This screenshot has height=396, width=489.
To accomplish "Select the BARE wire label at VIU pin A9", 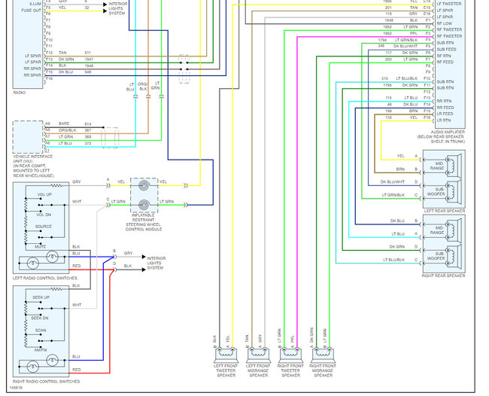I will pyautogui.click(x=64, y=123).
